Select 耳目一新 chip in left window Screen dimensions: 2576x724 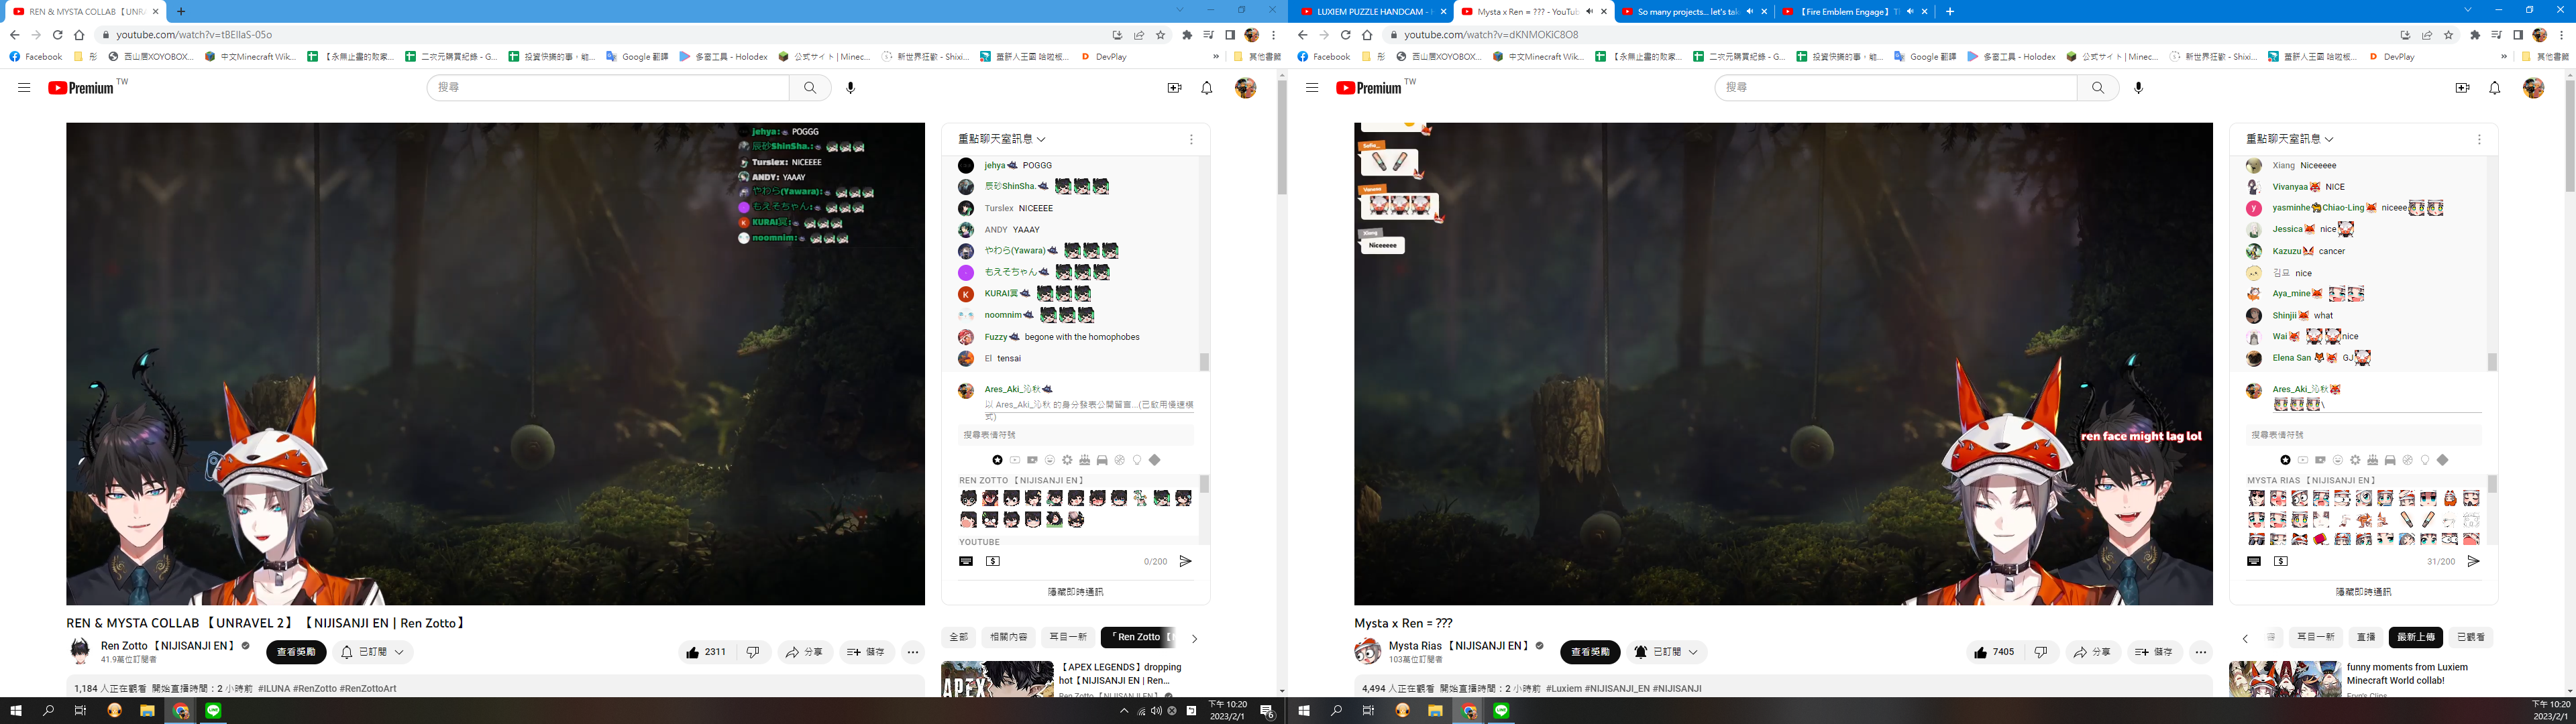[x=1068, y=637]
